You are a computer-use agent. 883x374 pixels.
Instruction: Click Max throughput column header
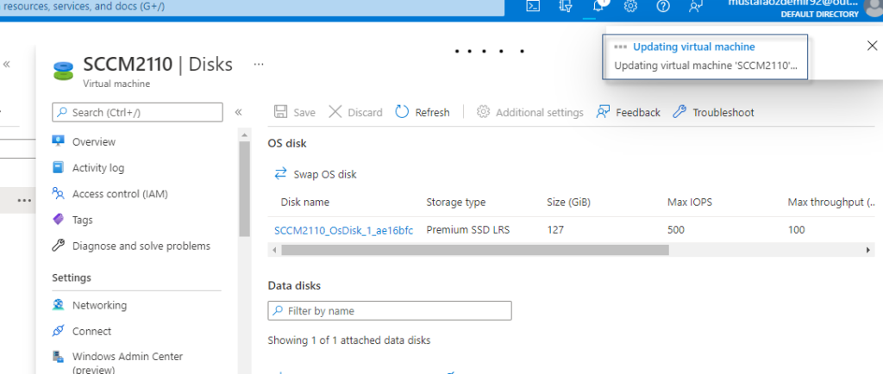click(830, 202)
